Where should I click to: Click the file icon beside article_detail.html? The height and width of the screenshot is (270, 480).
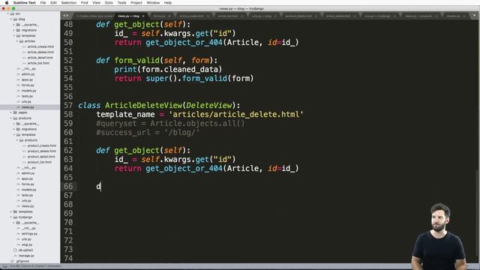24,58
